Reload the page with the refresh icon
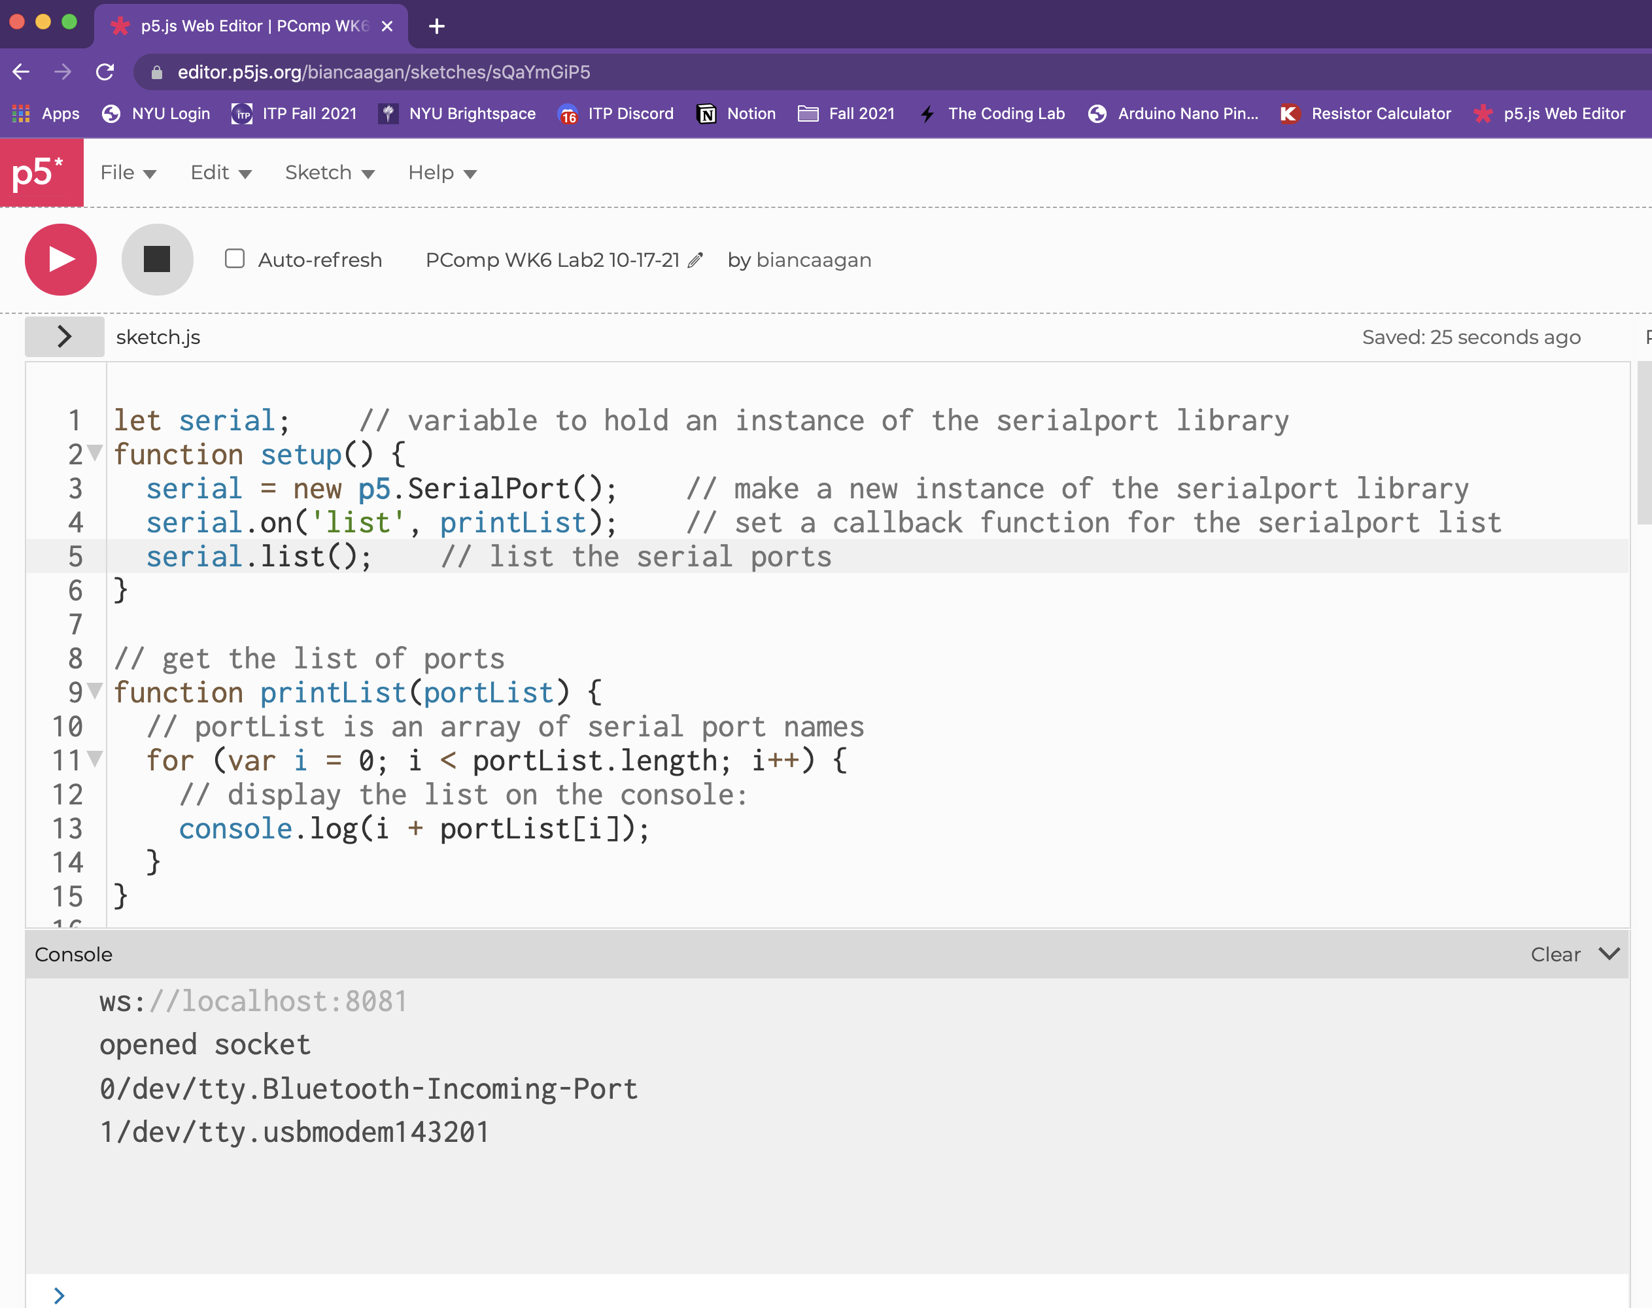1652x1308 pixels. (105, 72)
